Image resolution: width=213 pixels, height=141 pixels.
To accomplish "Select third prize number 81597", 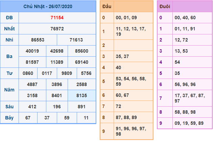I will tap(32, 62).
